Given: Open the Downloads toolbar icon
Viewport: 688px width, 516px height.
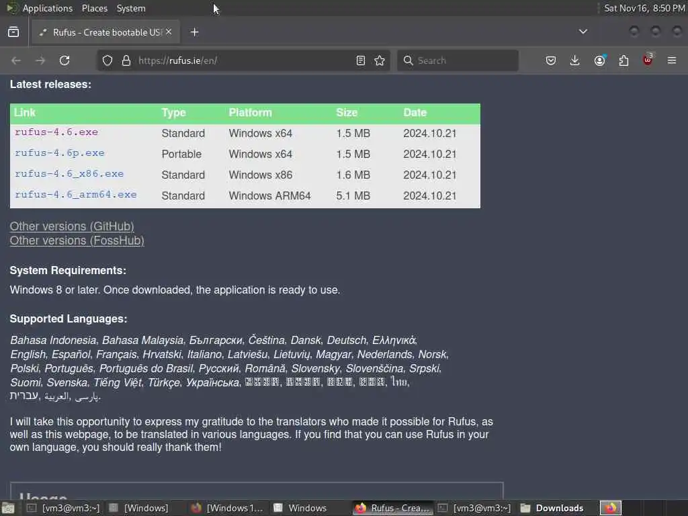Looking at the screenshot, I should (x=575, y=60).
